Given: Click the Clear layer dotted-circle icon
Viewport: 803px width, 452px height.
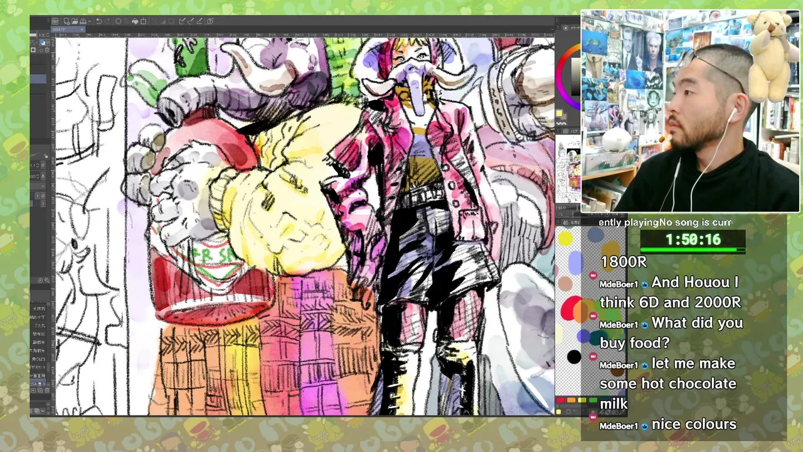Looking at the screenshot, I should pos(118,21).
